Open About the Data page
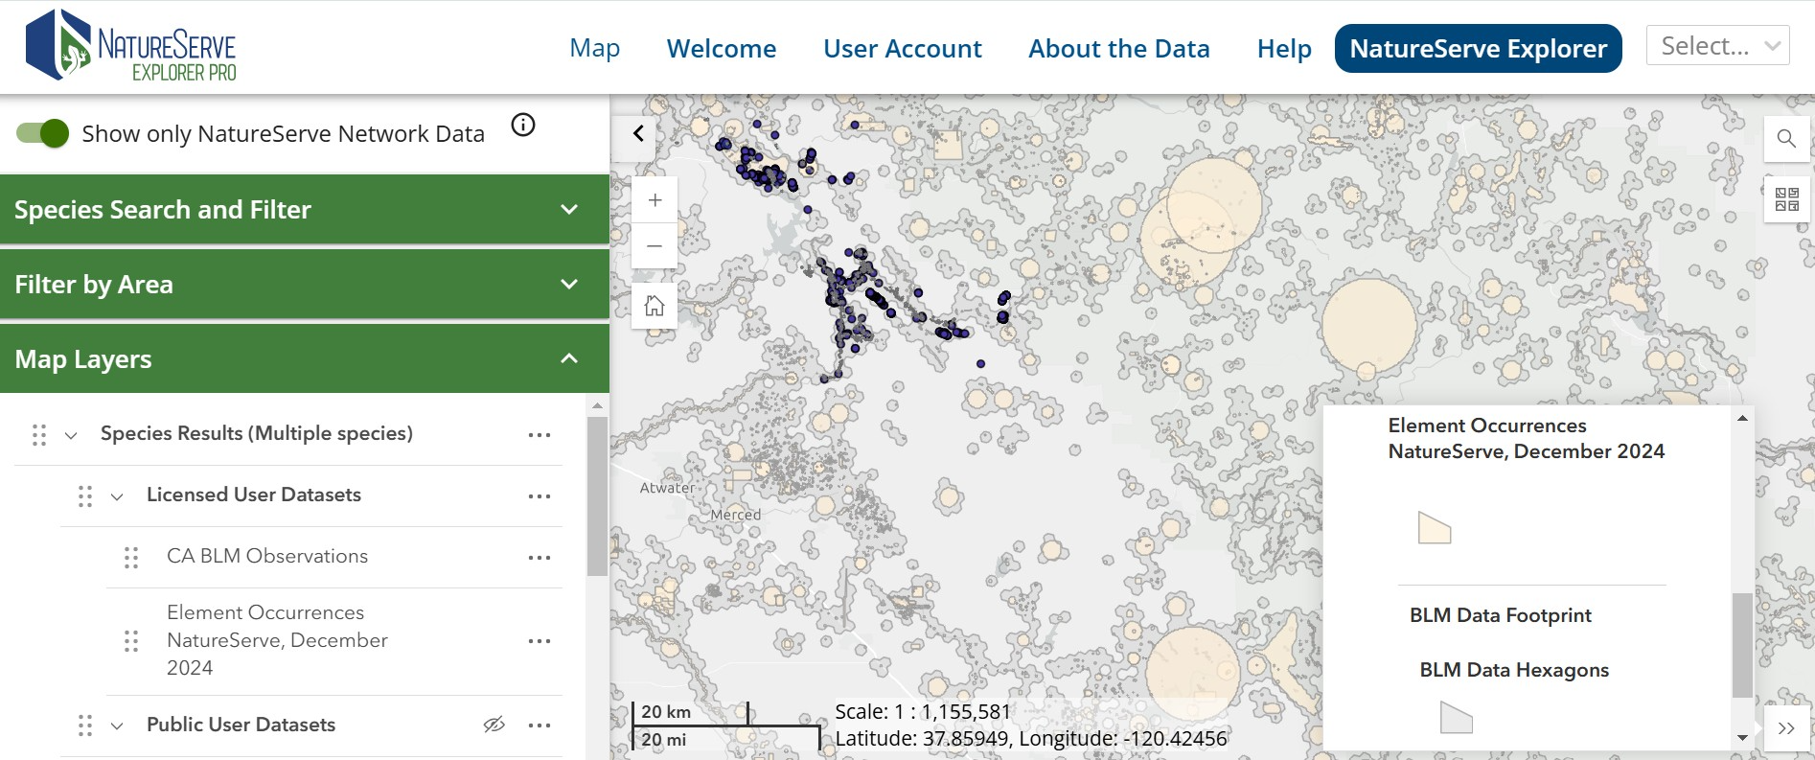The image size is (1815, 760). point(1119,48)
